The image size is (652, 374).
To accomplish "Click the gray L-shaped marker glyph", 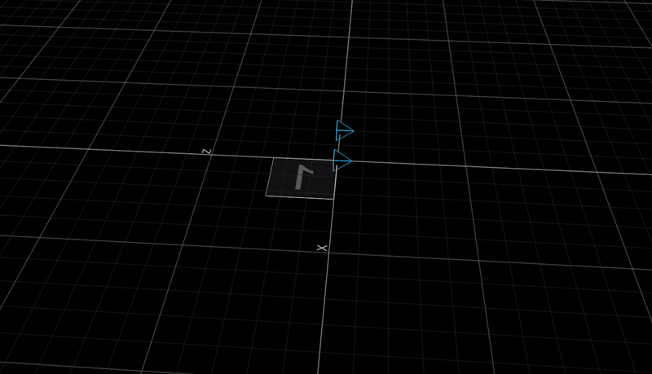I will (303, 178).
